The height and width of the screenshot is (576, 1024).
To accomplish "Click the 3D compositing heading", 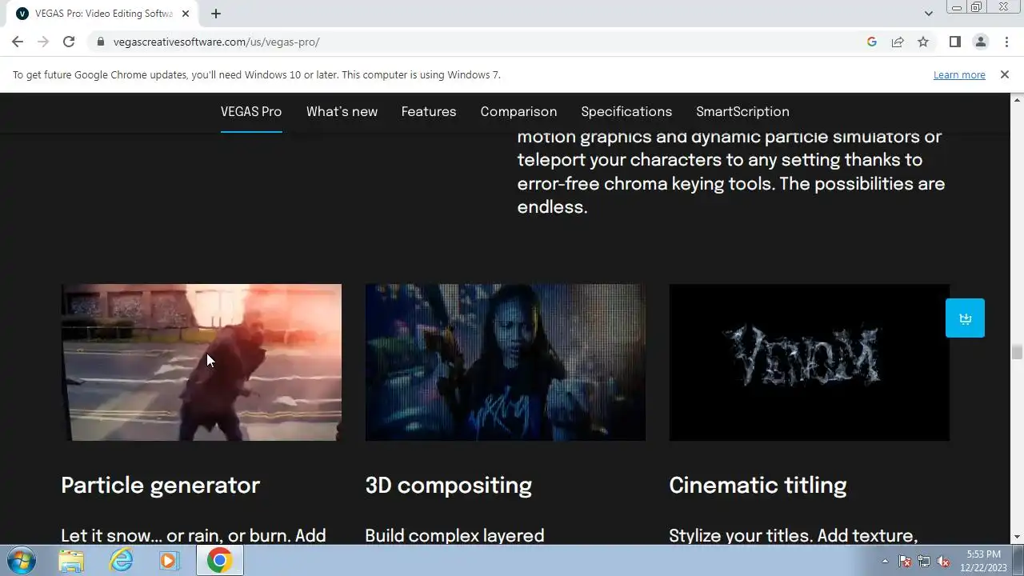I will [x=448, y=486].
